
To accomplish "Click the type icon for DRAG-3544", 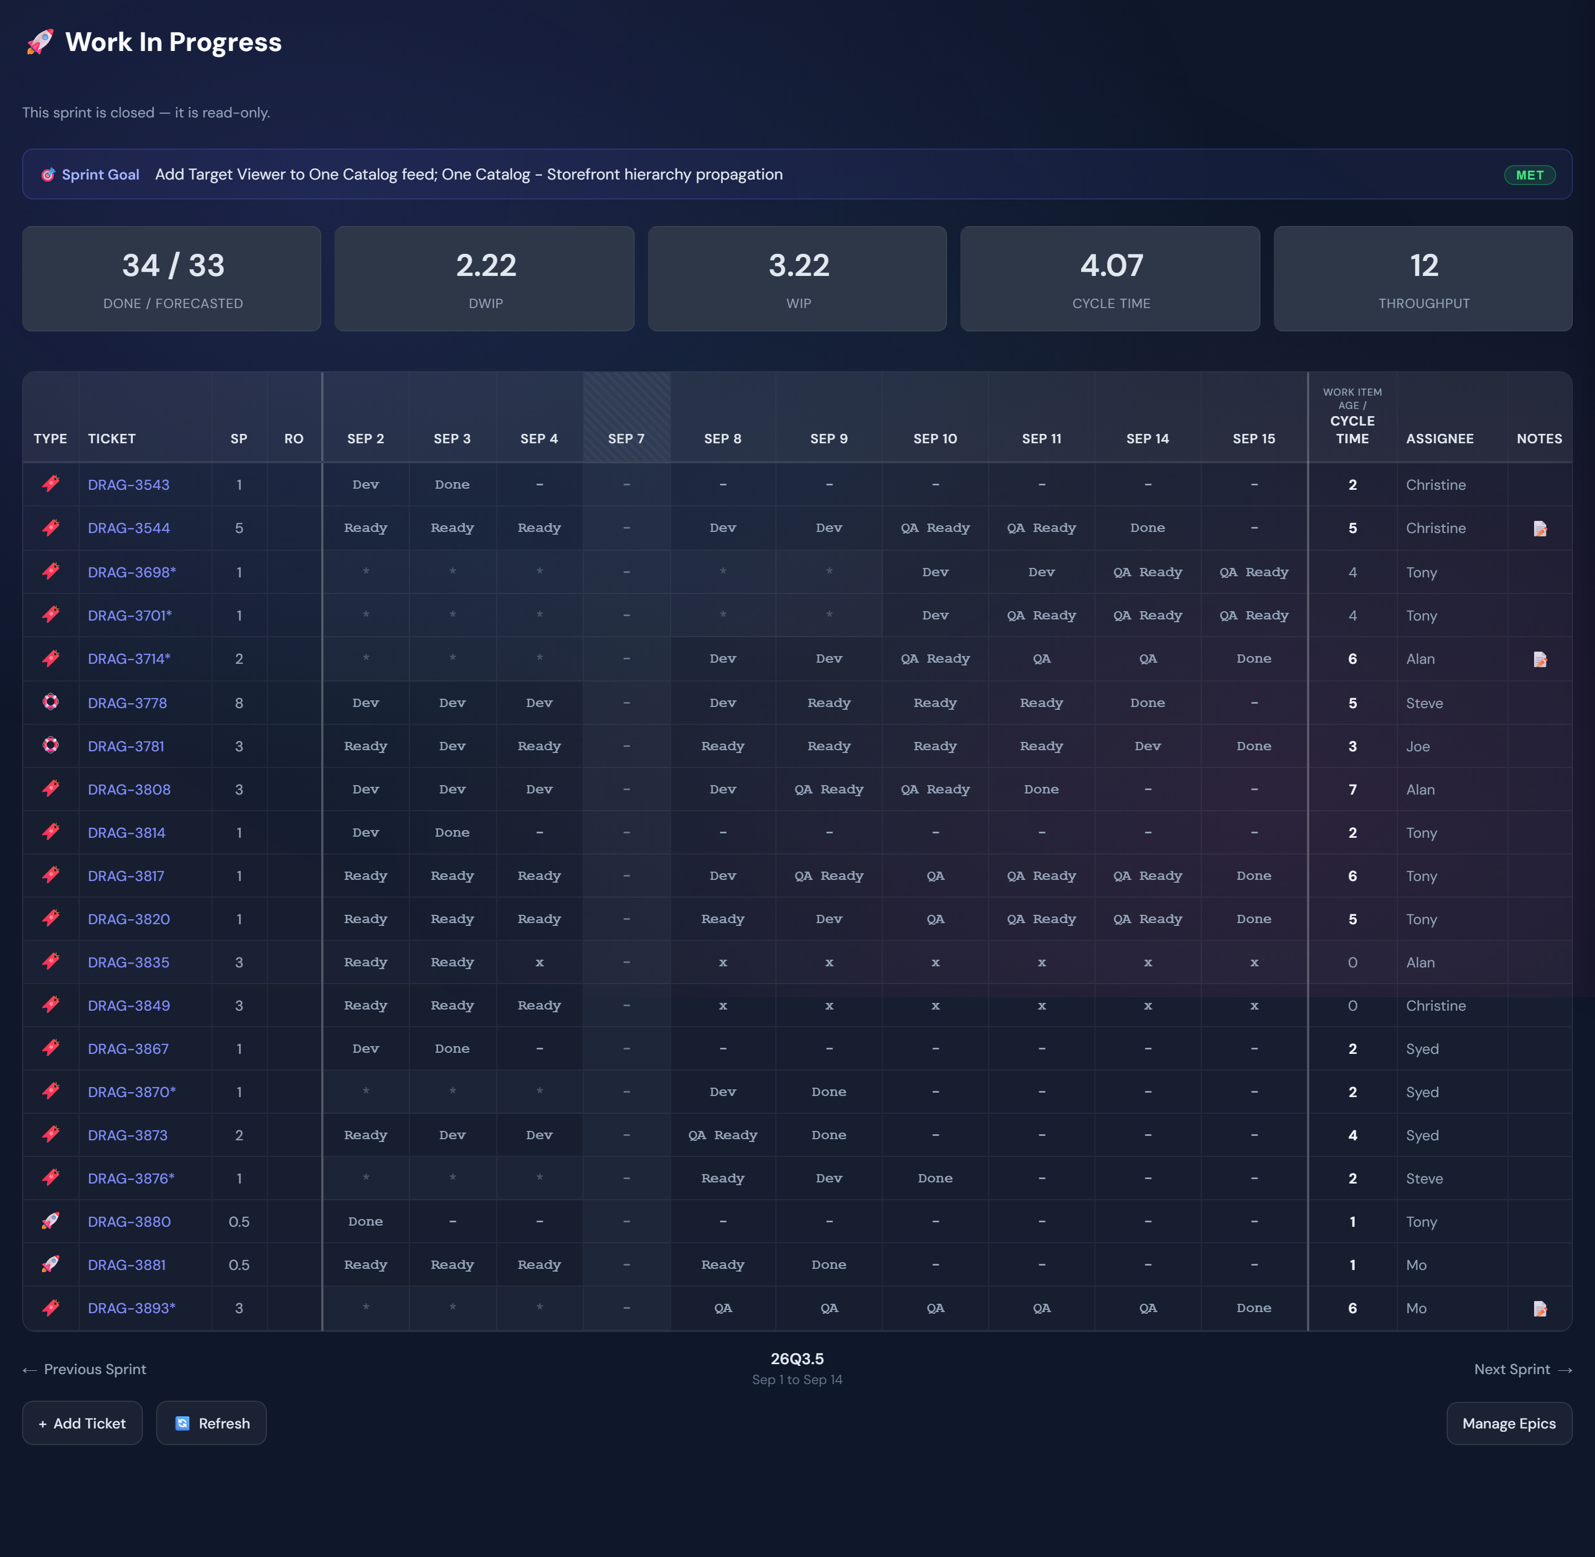I will 51,527.
